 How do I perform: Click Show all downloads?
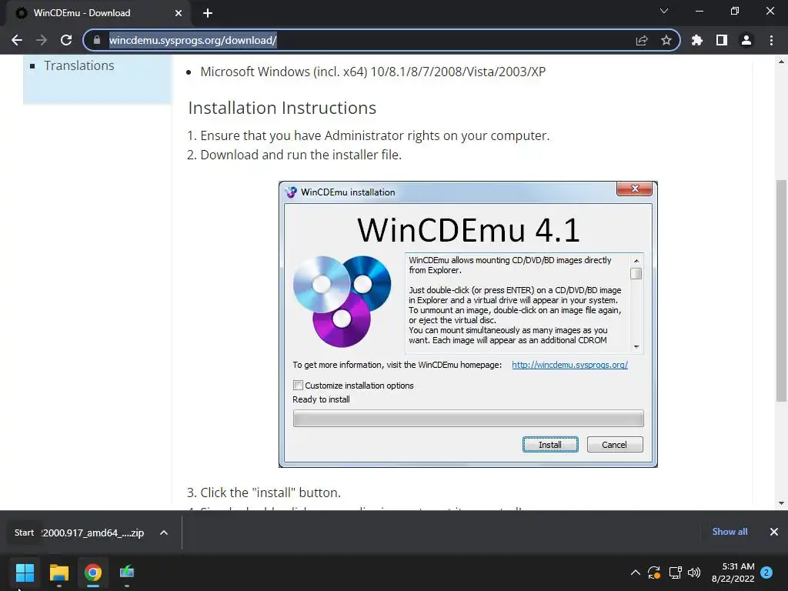pos(730,532)
